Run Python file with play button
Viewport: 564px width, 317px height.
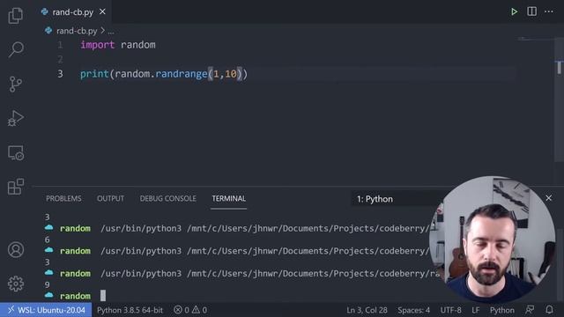[x=515, y=11]
